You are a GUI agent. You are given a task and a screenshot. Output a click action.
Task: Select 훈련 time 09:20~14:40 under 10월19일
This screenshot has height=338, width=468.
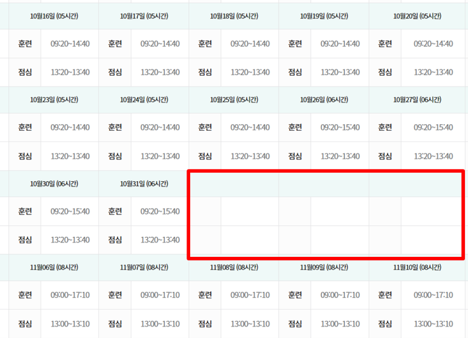pyautogui.click(x=340, y=44)
